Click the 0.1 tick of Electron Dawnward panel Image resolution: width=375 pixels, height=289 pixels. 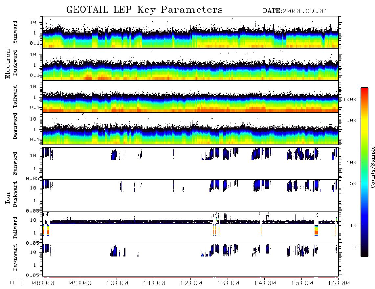click(34, 140)
